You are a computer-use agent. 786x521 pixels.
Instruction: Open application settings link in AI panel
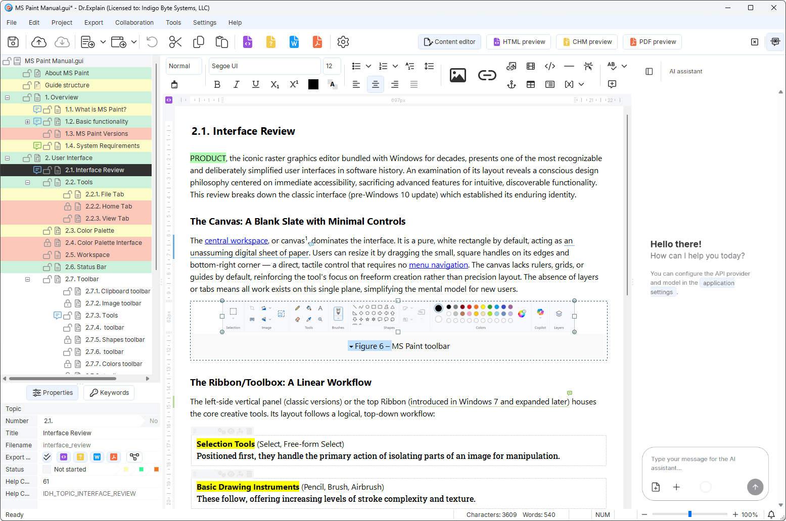tap(692, 287)
